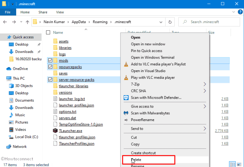
Task: Click the Quick access star icon
Action: 9,37
